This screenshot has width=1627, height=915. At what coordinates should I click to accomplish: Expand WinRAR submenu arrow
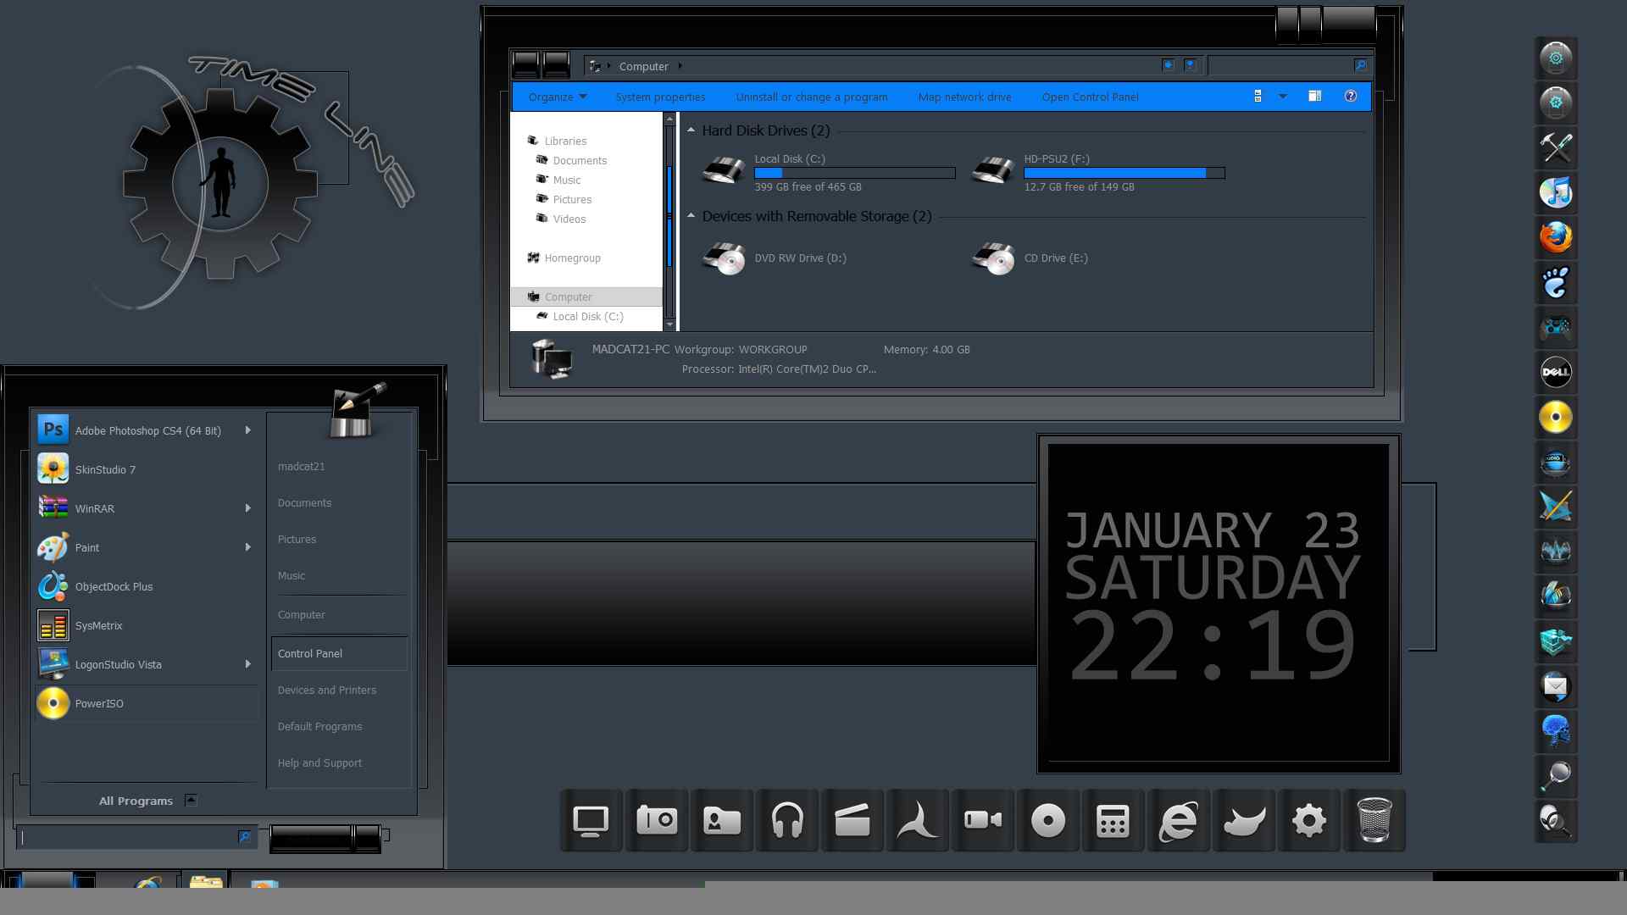247,508
